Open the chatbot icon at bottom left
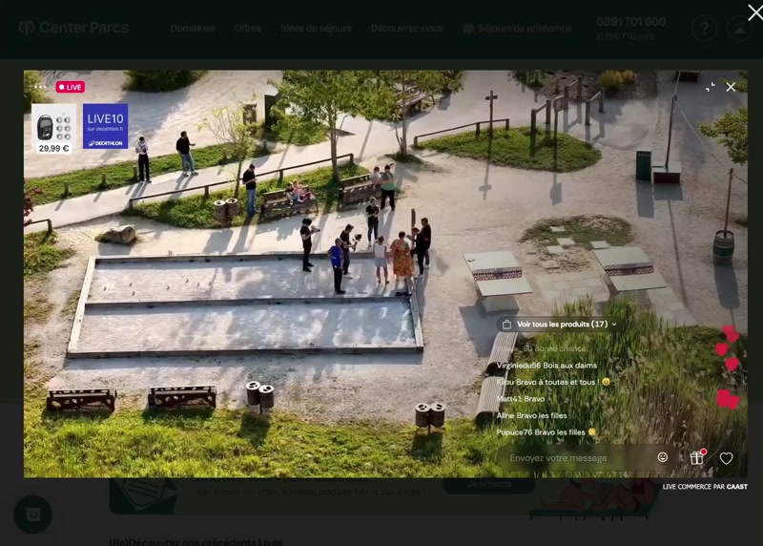The height and width of the screenshot is (546, 763). (x=32, y=514)
